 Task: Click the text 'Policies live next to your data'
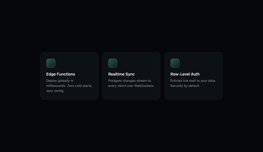point(193,81)
